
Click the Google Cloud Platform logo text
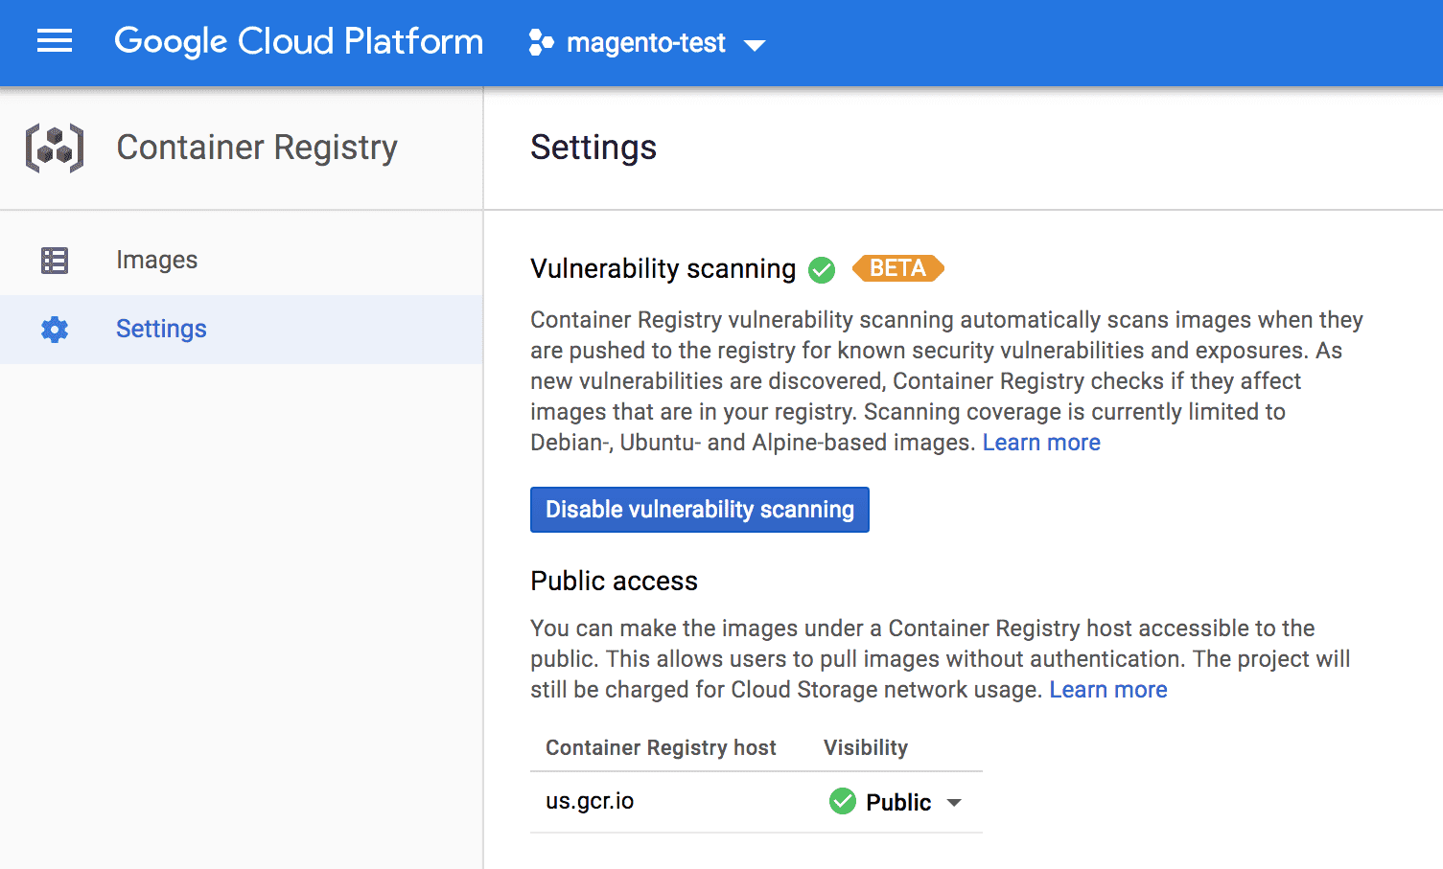(298, 41)
